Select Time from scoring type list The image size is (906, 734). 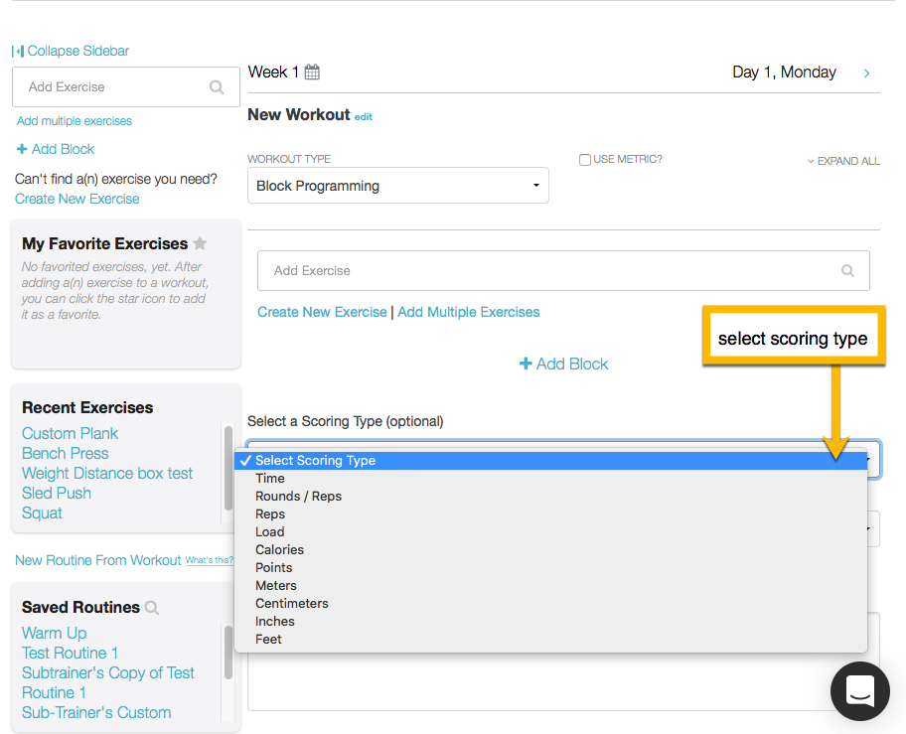pos(270,479)
